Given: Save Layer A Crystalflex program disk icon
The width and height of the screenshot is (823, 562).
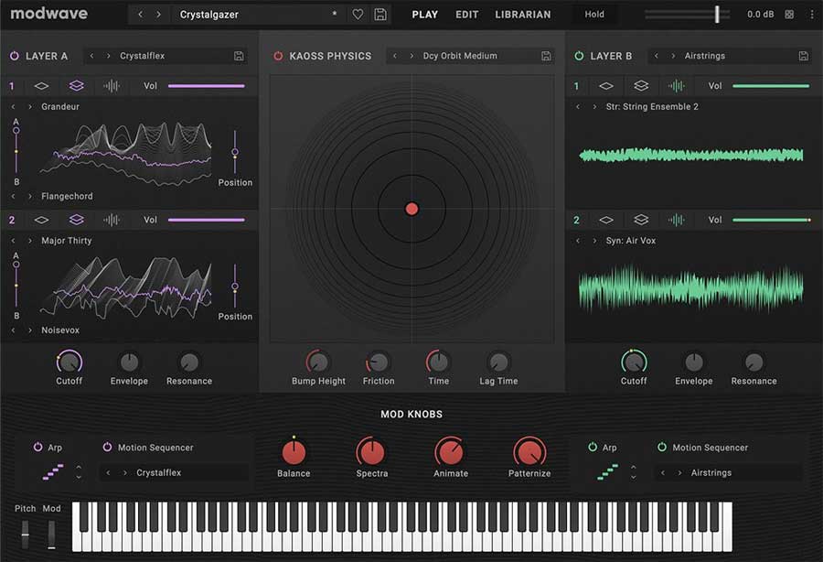Looking at the screenshot, I should 239,56.
